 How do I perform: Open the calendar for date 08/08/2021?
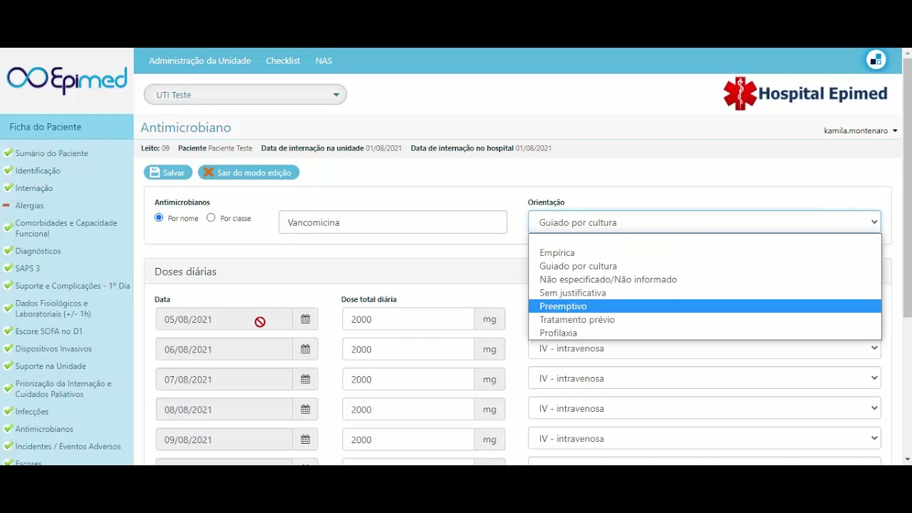pyautogui.click(x=305, y=410)
